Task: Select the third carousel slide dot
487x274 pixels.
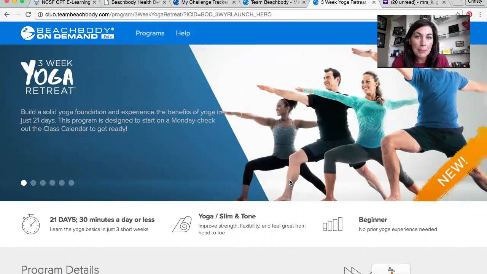Action: pos(43,183)
